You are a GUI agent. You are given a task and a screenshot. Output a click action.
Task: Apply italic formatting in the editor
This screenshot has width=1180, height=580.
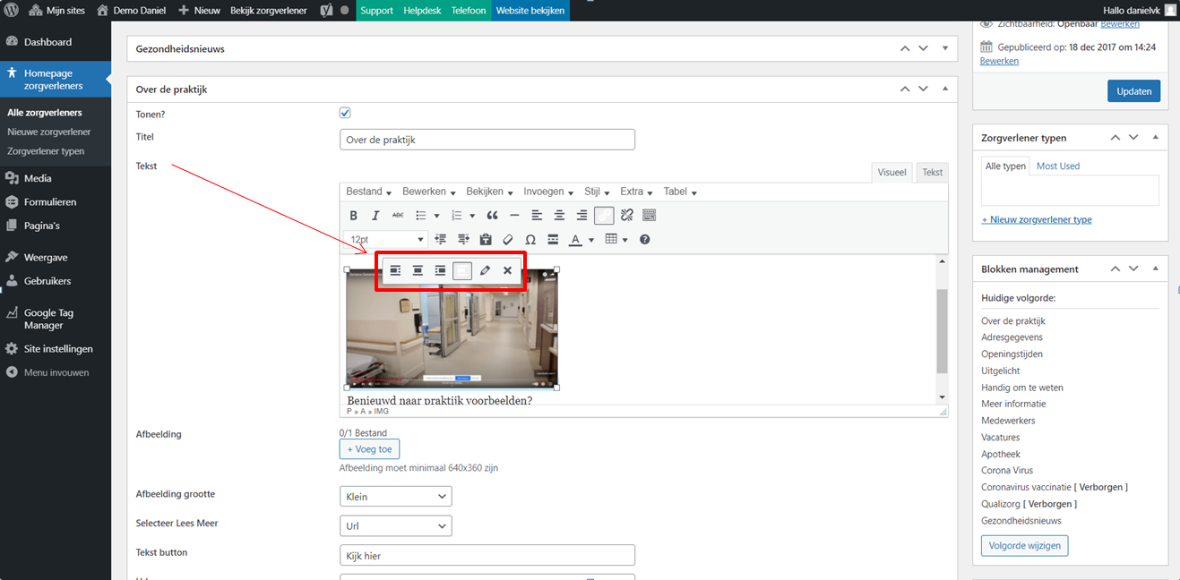pyautogui.click(x=375, y=216)
